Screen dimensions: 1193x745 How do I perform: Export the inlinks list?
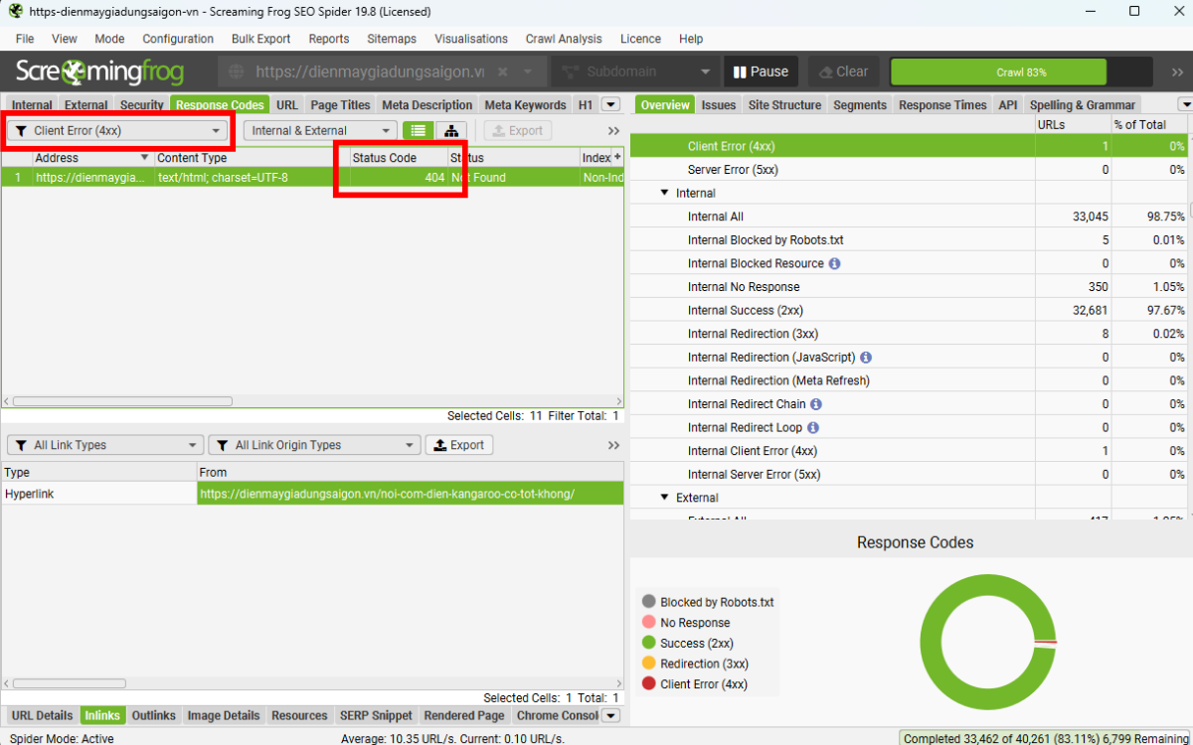pyautogui.click(x=458, y=445)
